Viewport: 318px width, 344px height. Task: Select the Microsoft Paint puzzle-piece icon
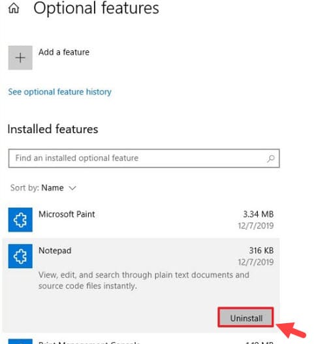click(20, 219)
